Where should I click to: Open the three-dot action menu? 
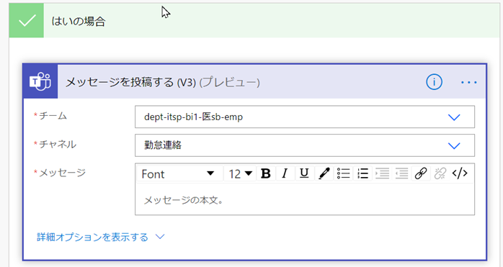tap(468, 82)
